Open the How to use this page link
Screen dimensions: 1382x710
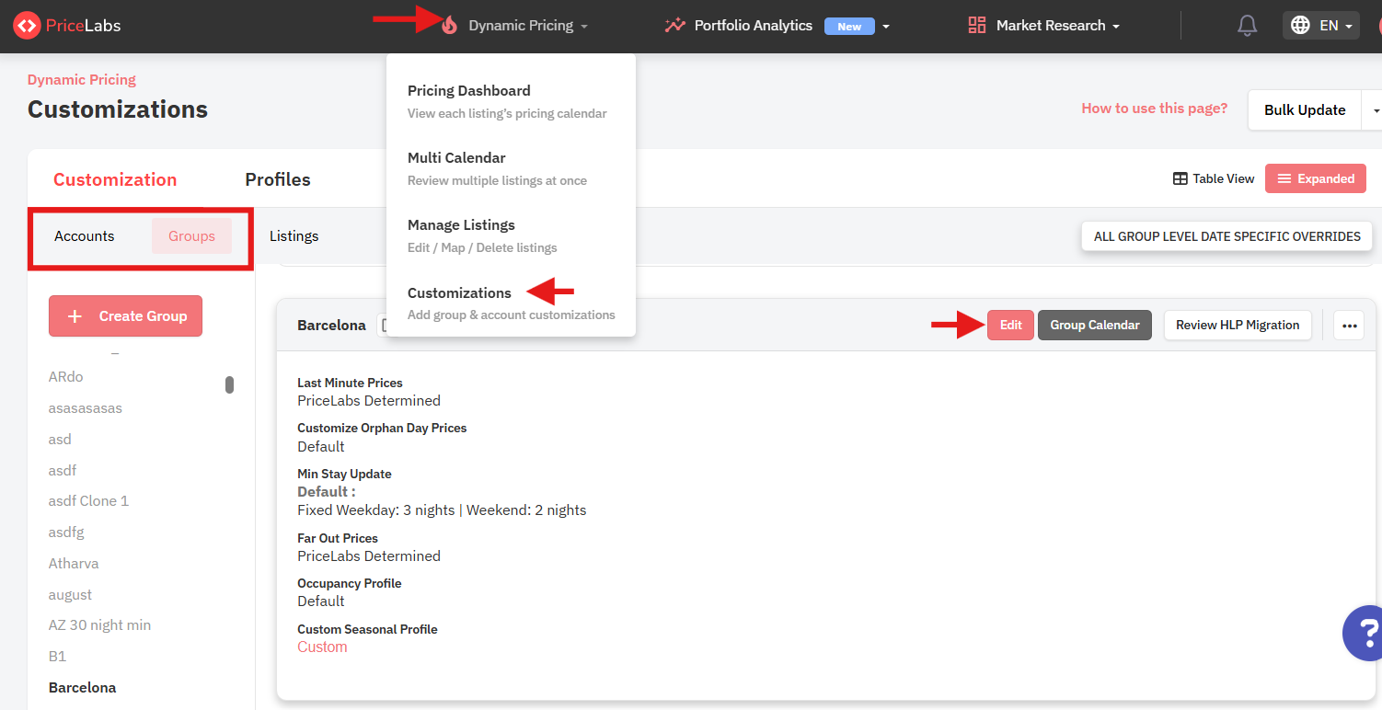(x=1154, y=109)
